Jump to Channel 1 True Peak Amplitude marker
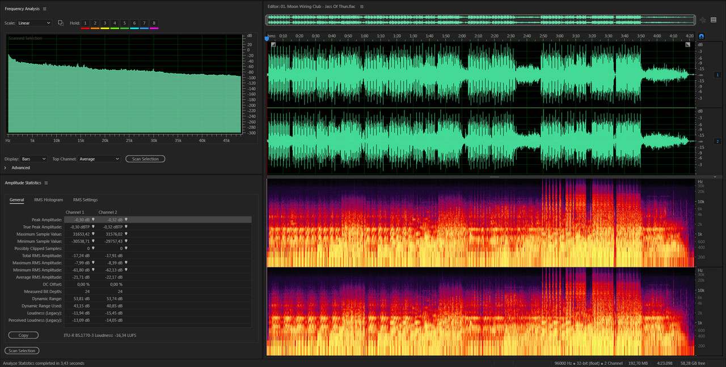Screen dimensions: 726x367 point(93,227)
